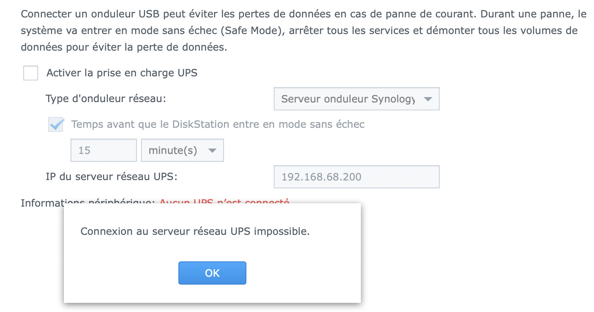The height and width of the screenshot is (312, 594).
Task: Focus the UPS server IP field 192.168.68.200
Action: (356, 177)
